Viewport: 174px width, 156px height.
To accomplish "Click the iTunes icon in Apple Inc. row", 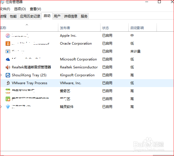I will point(8,36).
